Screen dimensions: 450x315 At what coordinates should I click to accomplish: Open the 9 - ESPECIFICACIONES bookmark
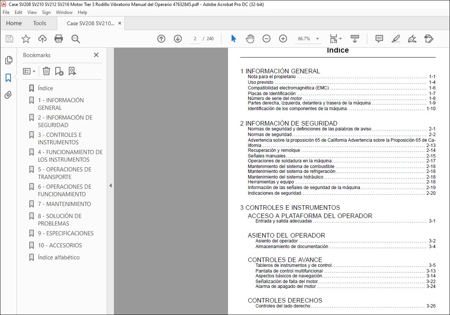(x=66, y=233)
